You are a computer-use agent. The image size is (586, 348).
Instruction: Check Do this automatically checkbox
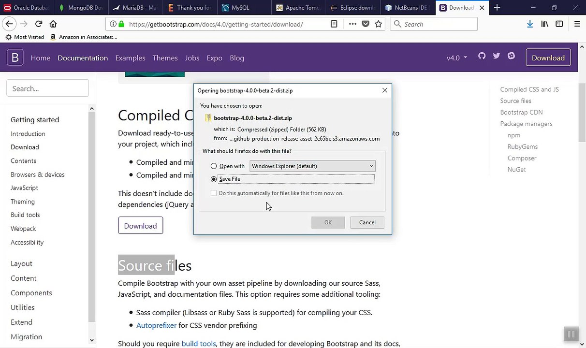[214, 193]
